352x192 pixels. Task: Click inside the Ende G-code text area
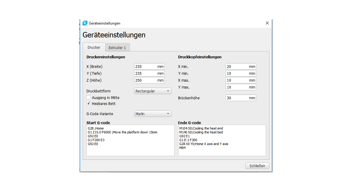222,152
